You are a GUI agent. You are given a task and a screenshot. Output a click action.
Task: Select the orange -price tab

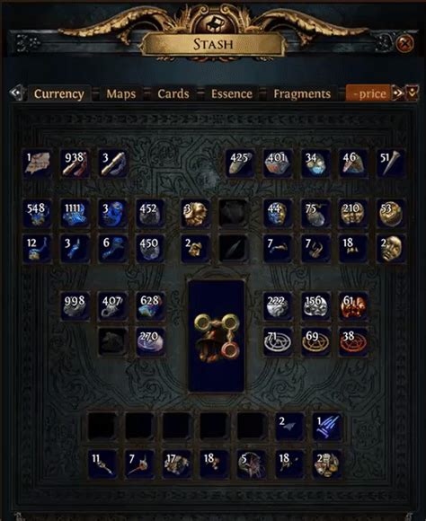coord(368,93)
